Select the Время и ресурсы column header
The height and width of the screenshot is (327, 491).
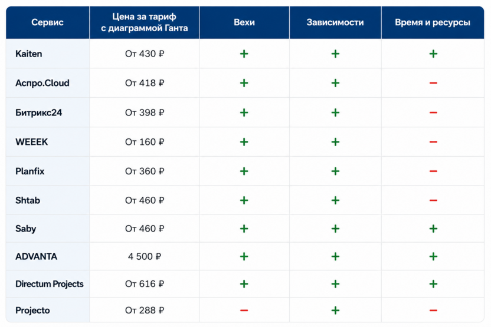click(433, 22)
